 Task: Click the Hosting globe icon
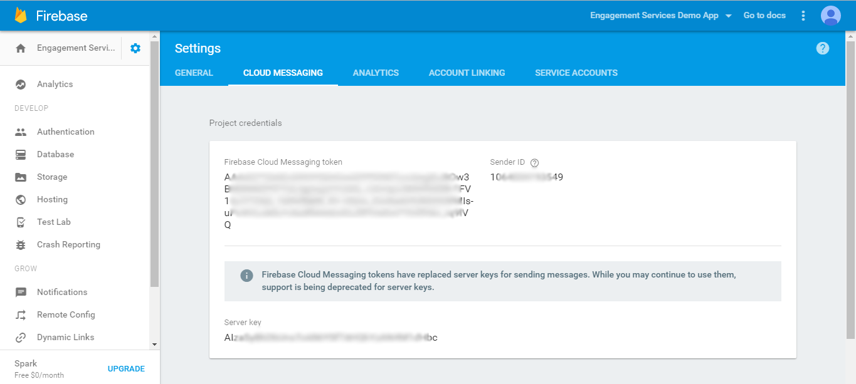coord(21,200)
